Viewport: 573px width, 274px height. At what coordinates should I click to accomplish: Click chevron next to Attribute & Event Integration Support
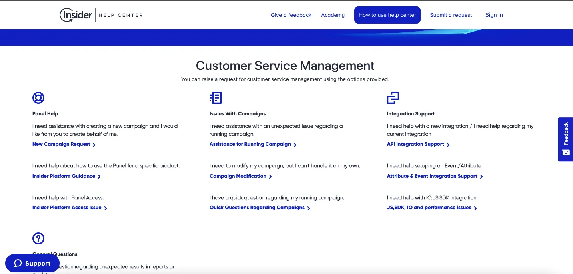coord(481,176)
